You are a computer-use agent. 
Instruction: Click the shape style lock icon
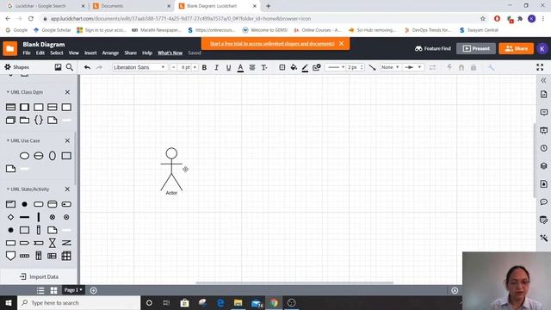317,67
